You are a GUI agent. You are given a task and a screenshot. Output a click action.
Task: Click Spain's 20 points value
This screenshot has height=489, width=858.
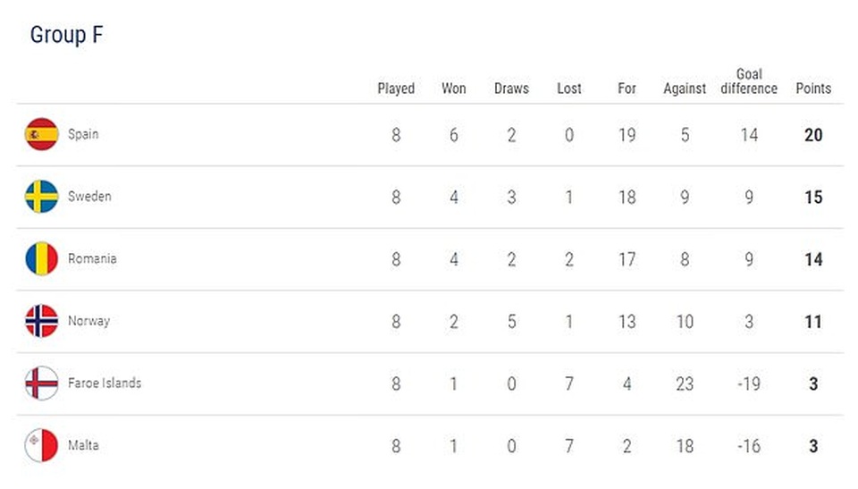812,135
